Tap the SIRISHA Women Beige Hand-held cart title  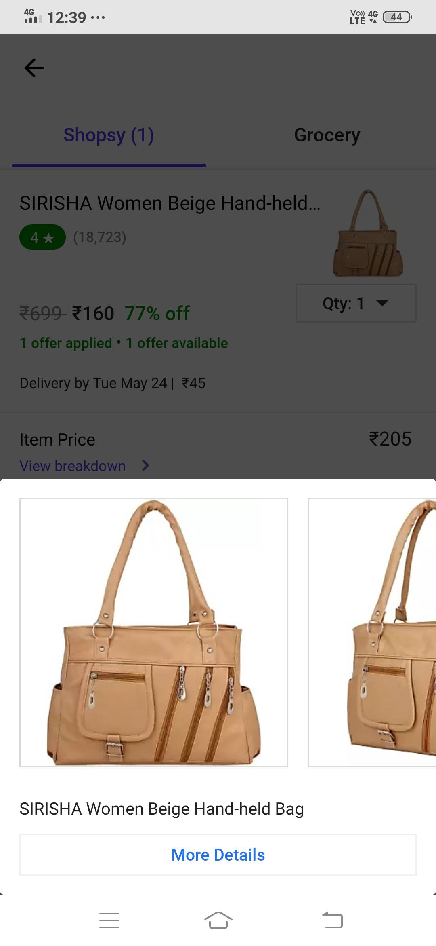(x=170, y=203)
